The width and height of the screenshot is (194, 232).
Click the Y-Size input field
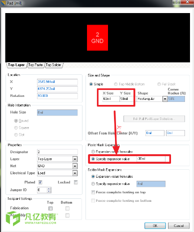coord(126,99)
